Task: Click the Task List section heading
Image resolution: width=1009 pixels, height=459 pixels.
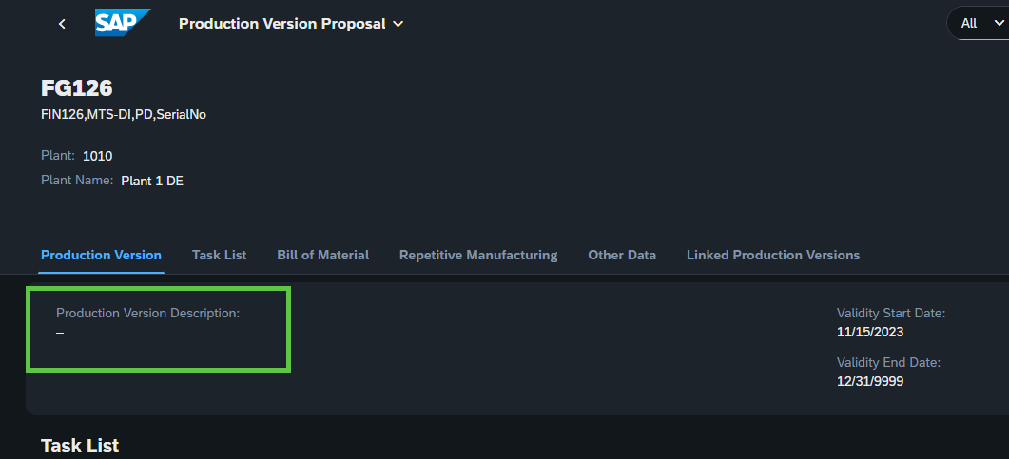Action: tap(80, 446)
